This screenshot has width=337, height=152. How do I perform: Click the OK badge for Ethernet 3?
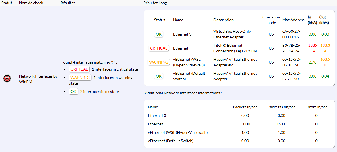tap(159, 34)
